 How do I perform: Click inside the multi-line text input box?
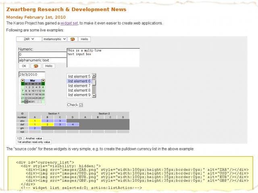(x=103, y=57)
